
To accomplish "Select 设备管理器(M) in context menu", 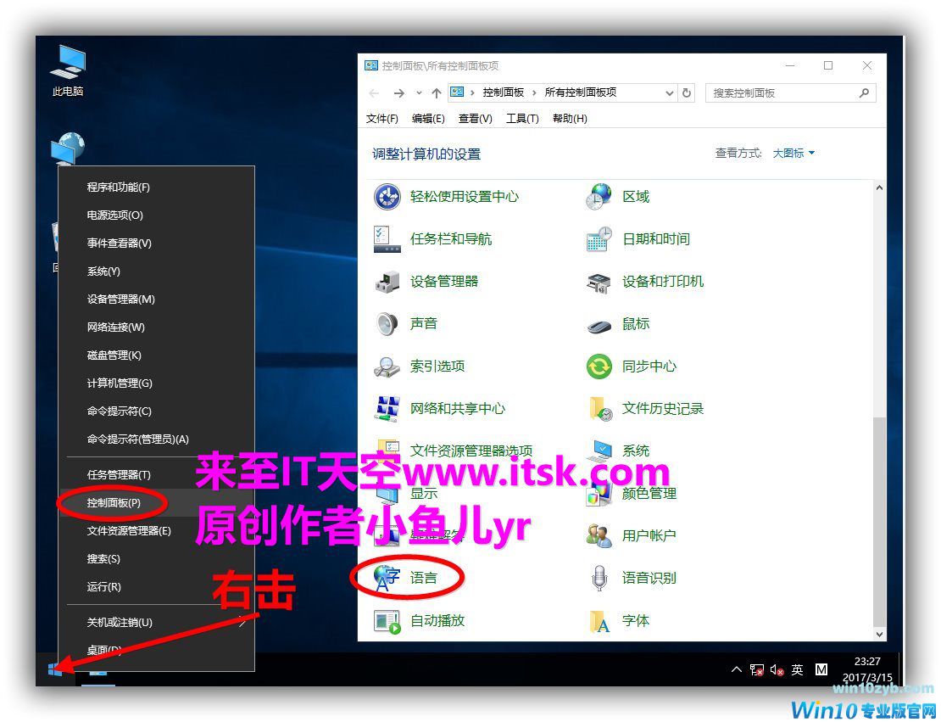I will point(156,299).
